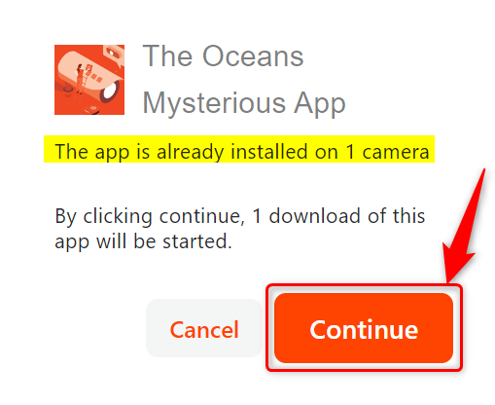The height and width of the screenshot is (405, 495).
Task: Select the orange app icon thumbnail
Action: point(89,80)
